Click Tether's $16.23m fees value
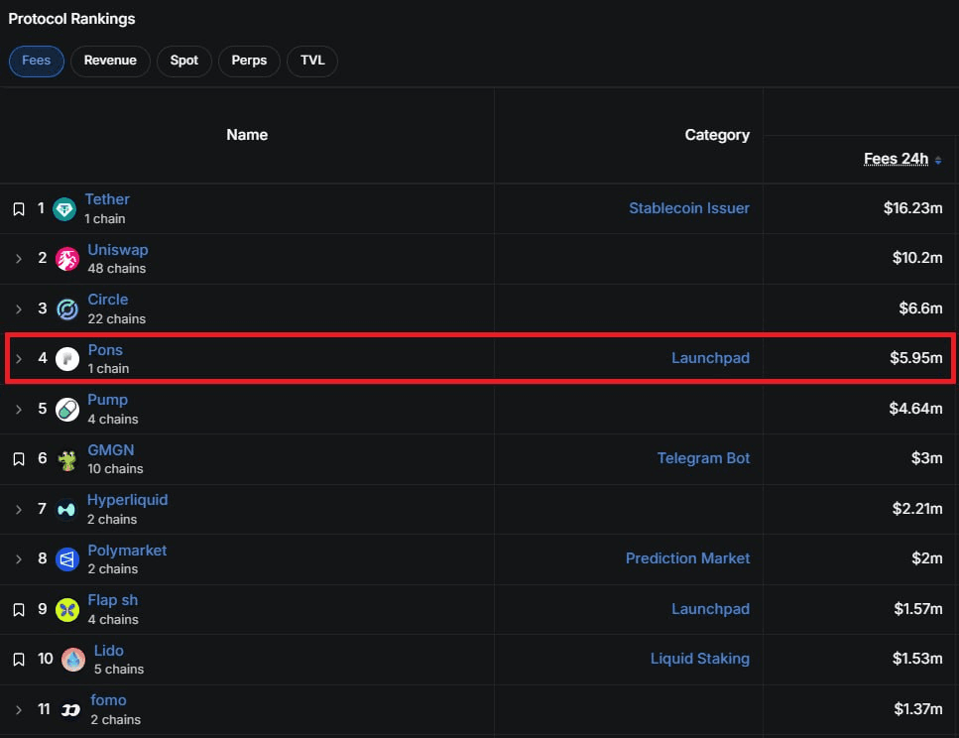Viewport: 959px width, 738px height. (912, 208)
